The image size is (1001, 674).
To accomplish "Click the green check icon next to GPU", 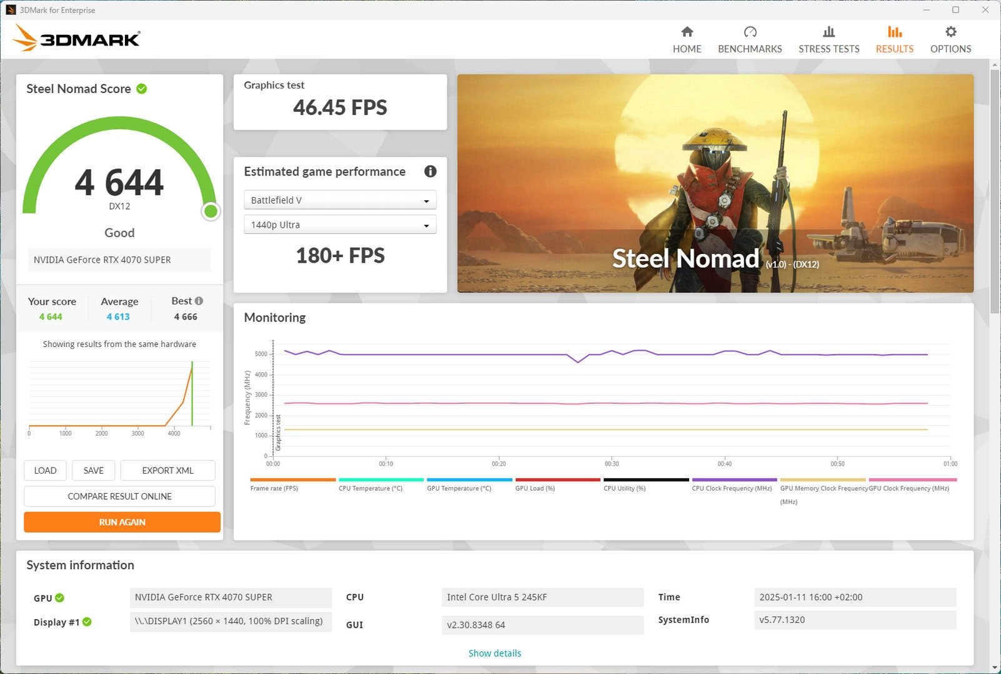I will (x=60, y=598).
